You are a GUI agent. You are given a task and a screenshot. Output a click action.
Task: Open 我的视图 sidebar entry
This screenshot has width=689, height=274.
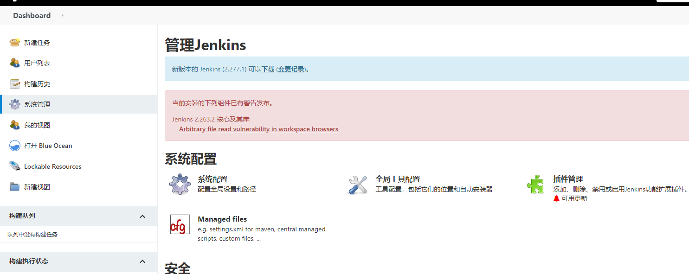coord(37,125)
